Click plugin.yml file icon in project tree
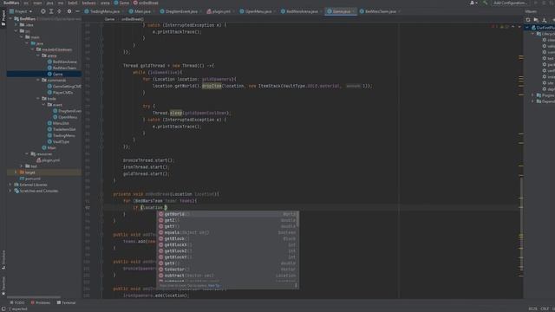The height and width of the screenshot is (312, 555). (38, 160)
